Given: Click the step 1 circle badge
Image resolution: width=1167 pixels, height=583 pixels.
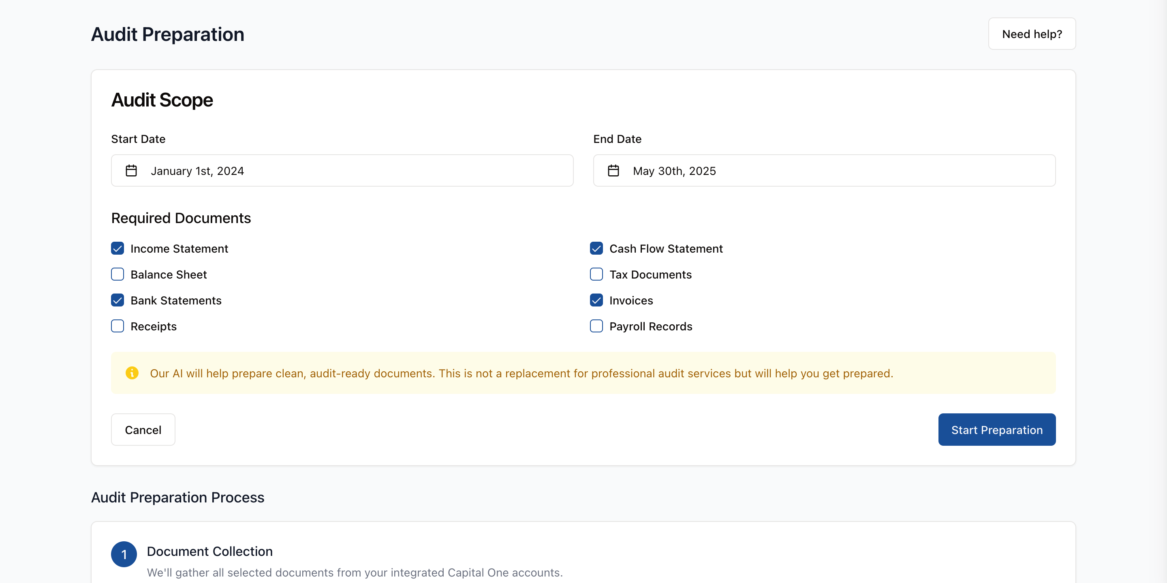Looking at the screenshot, I should [124, 554].
